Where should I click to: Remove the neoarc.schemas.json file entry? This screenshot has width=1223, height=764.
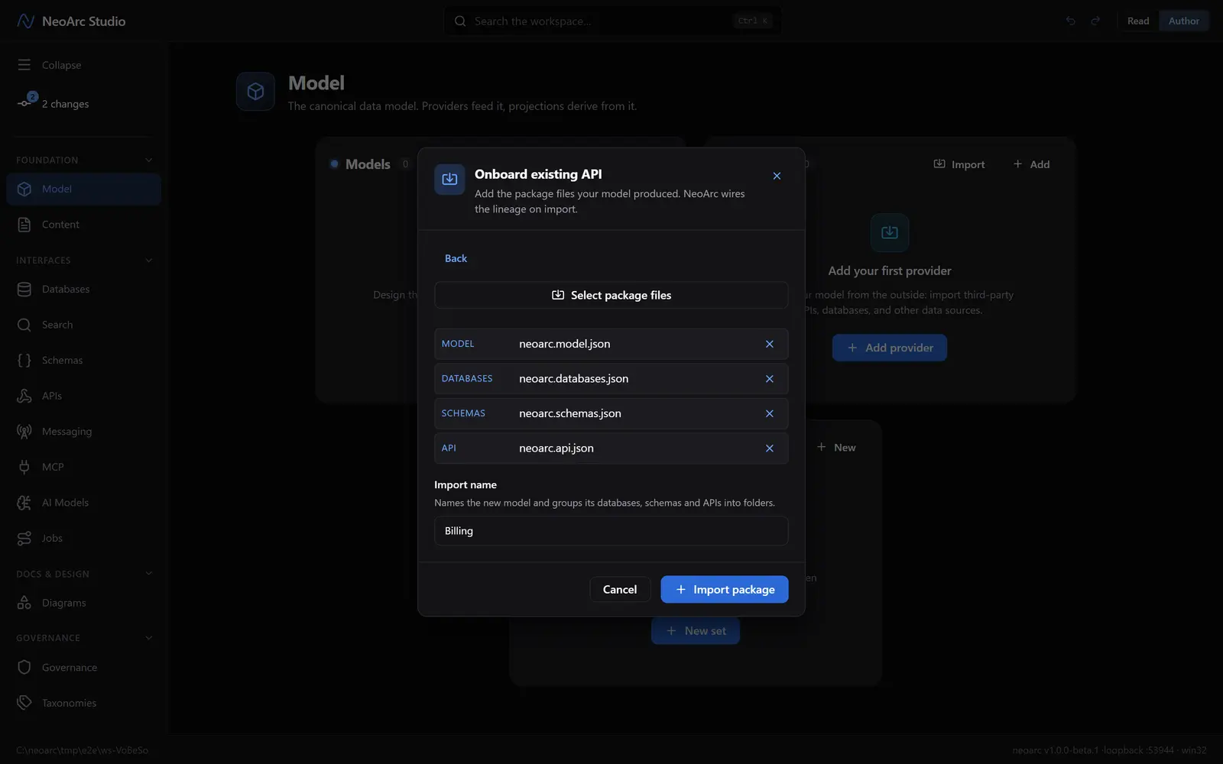770,413
